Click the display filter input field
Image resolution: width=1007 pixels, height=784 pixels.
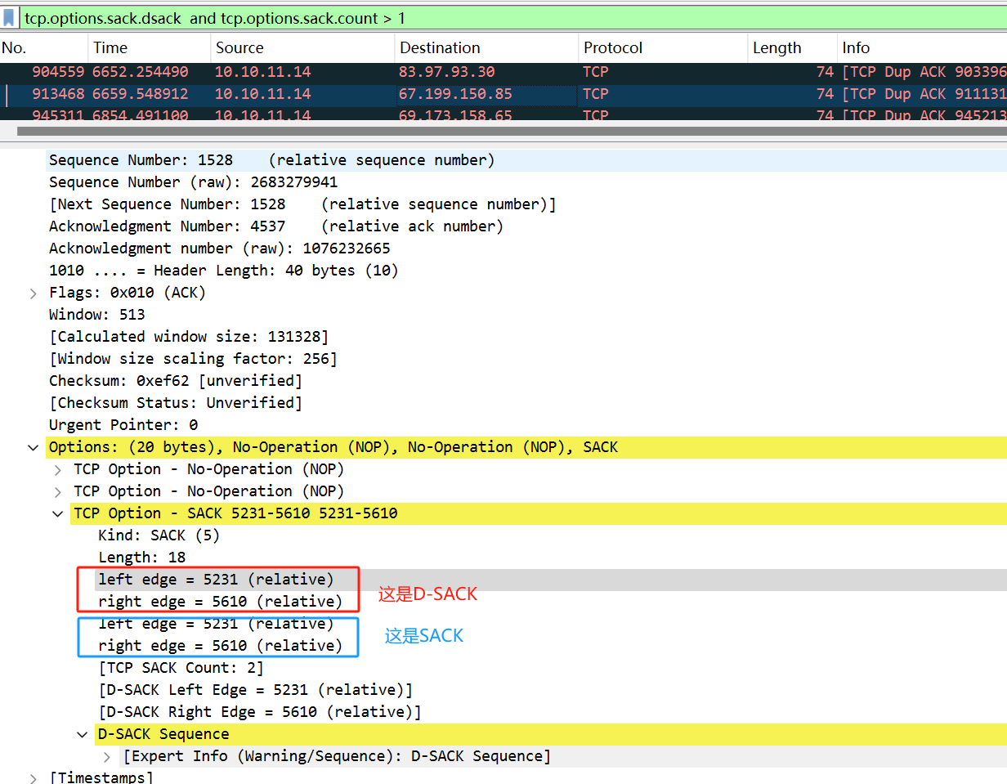513,18
